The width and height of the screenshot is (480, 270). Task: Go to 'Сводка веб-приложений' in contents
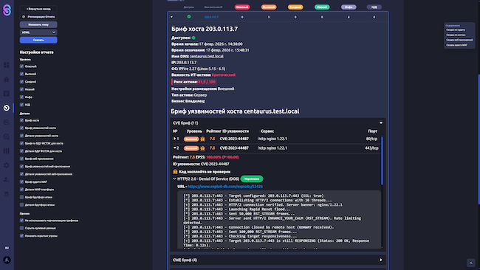coord(459,40)
